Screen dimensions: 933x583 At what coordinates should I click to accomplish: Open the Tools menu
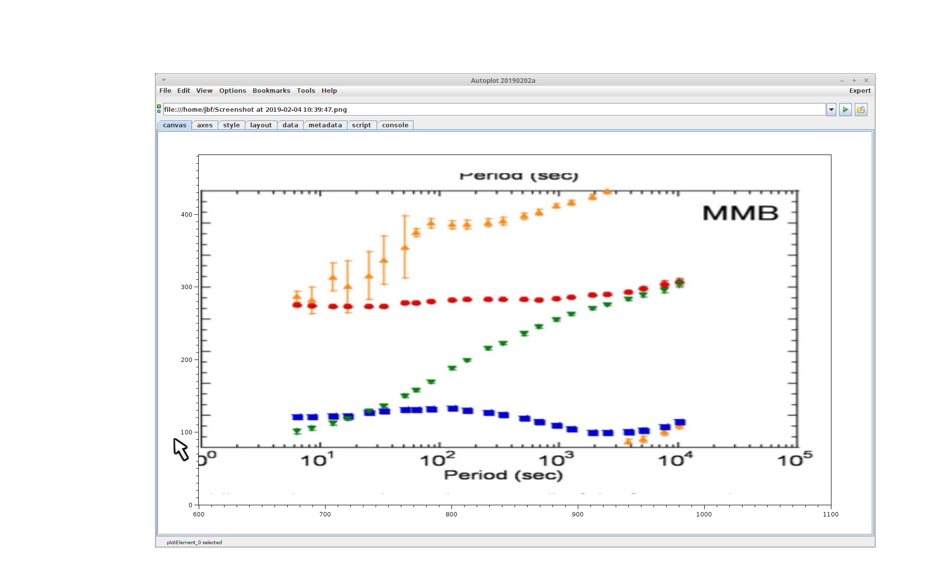pyautogui.click(x=306, y=91)
